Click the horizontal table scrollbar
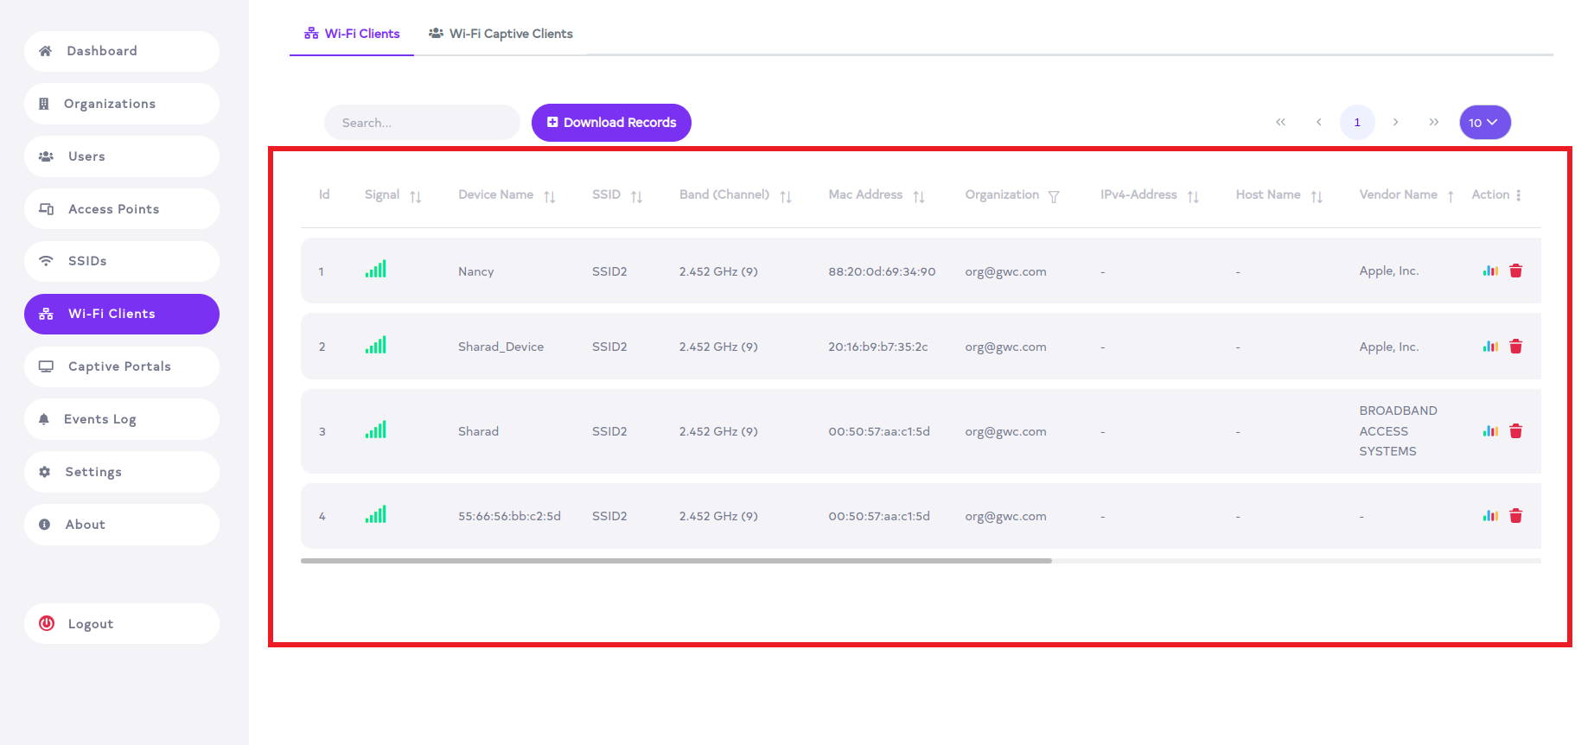1594x745 pixels. 676,561
